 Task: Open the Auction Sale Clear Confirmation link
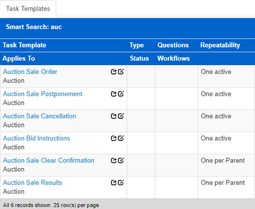point(48,160)
